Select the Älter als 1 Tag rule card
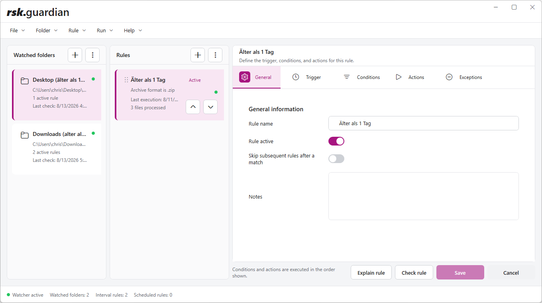Viewport: 542px width, 303px height. tap(169, 95)
